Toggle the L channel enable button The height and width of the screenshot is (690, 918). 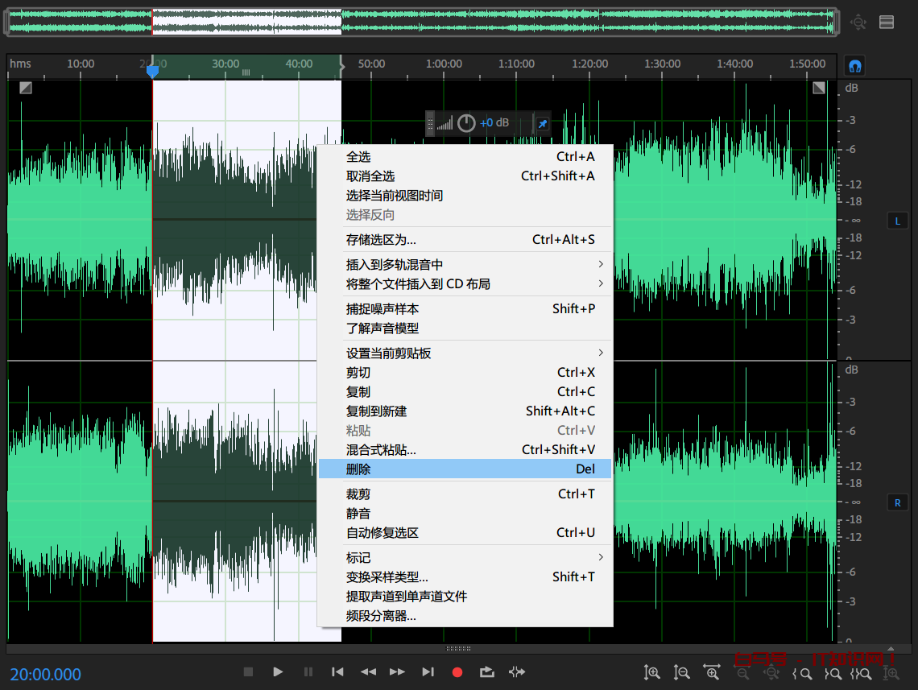click(897, 221)
